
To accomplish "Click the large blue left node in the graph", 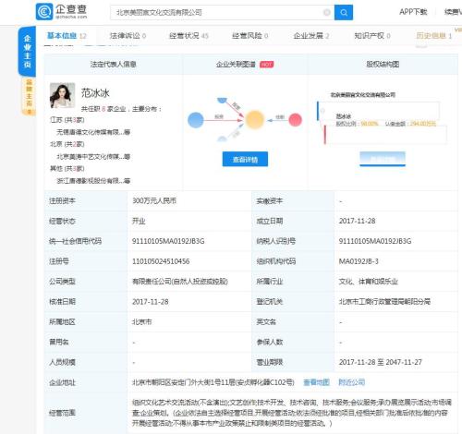I will point(196,120).
